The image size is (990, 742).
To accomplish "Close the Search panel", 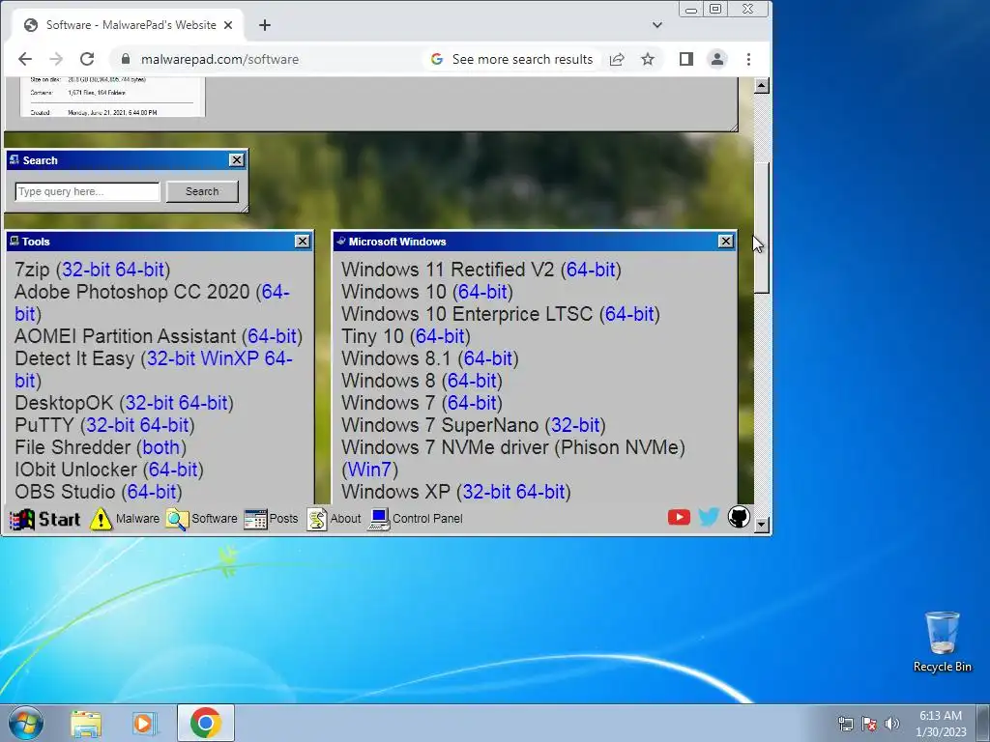I will coord(236,160).
